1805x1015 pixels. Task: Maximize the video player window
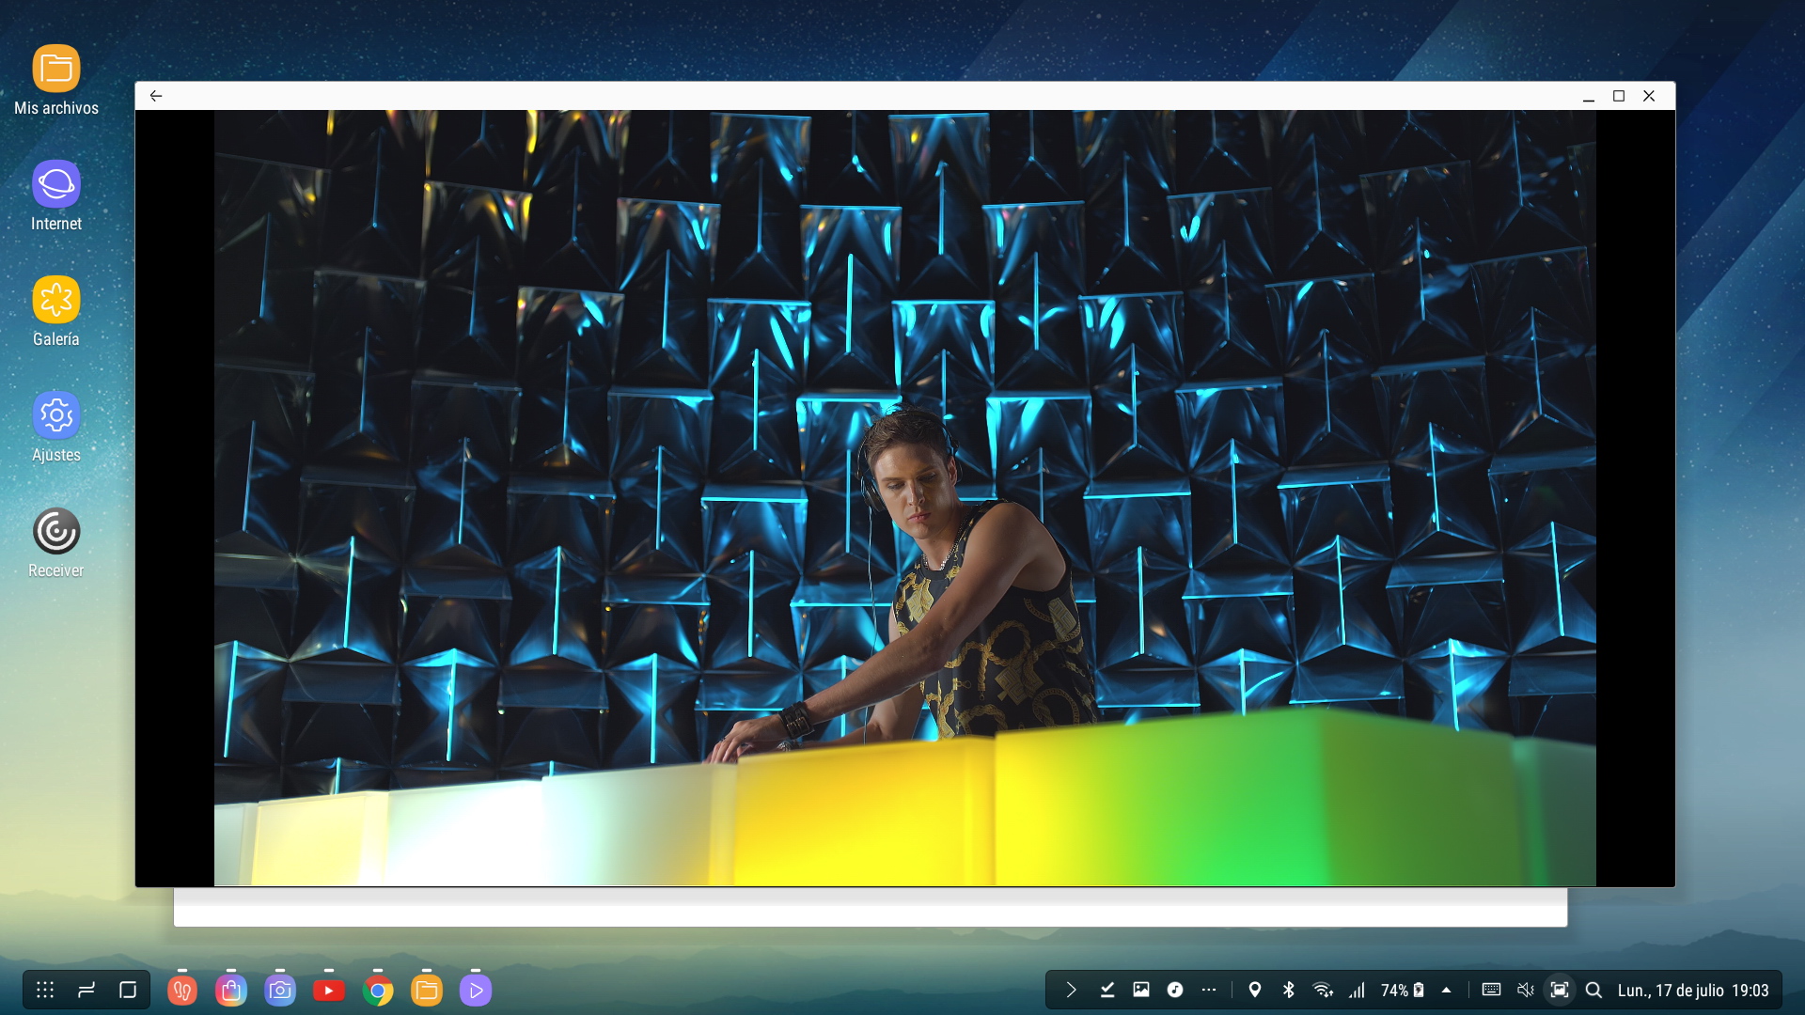1619,96
